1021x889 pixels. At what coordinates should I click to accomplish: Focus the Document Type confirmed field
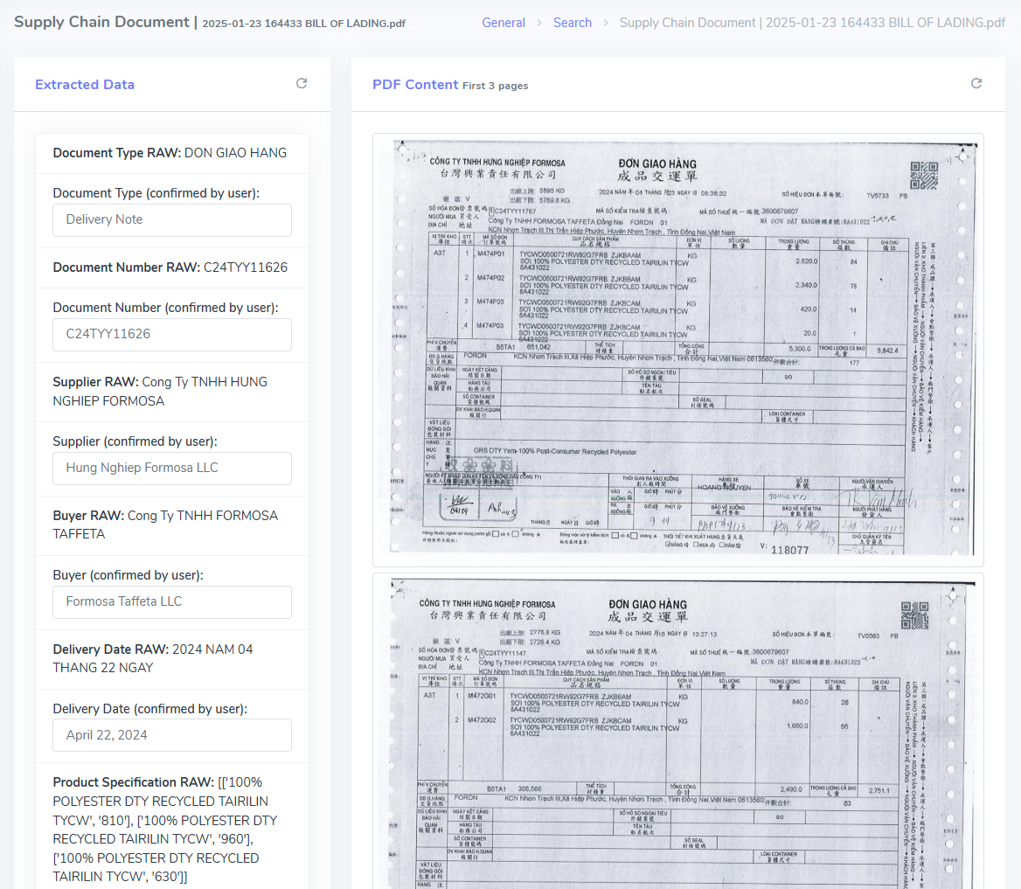coord(172,220)
